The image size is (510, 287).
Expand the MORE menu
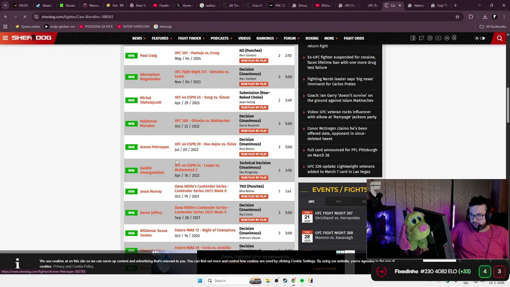pyautogui.click(x=331, y=38)
